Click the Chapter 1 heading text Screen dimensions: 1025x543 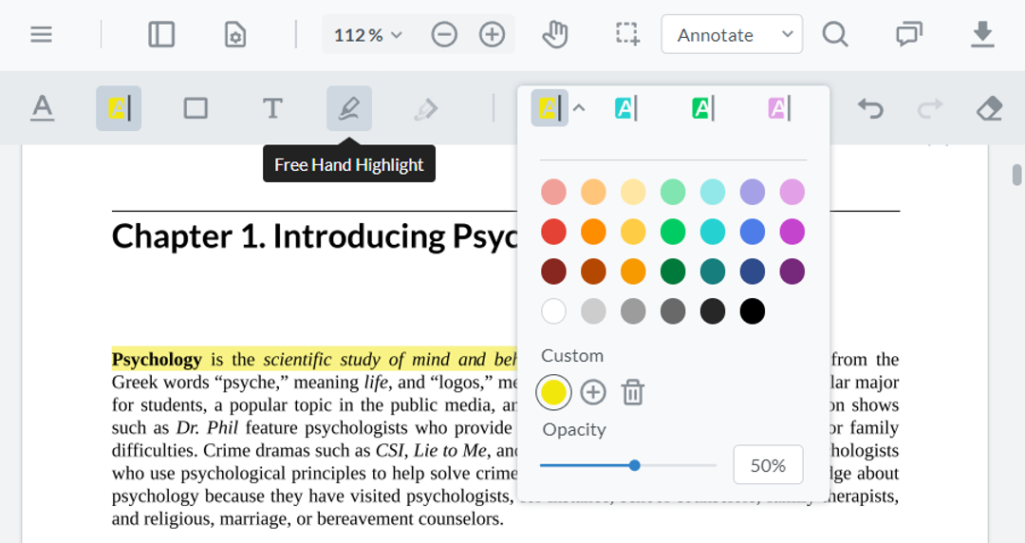314,236
